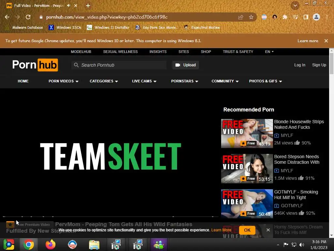Open the GOTMYLF channel link
Screen dimensions: 334x251
(292, 206)
